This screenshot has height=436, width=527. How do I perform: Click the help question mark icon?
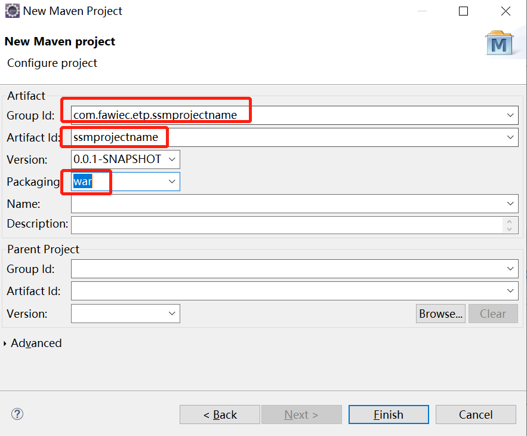click(17, 414)
